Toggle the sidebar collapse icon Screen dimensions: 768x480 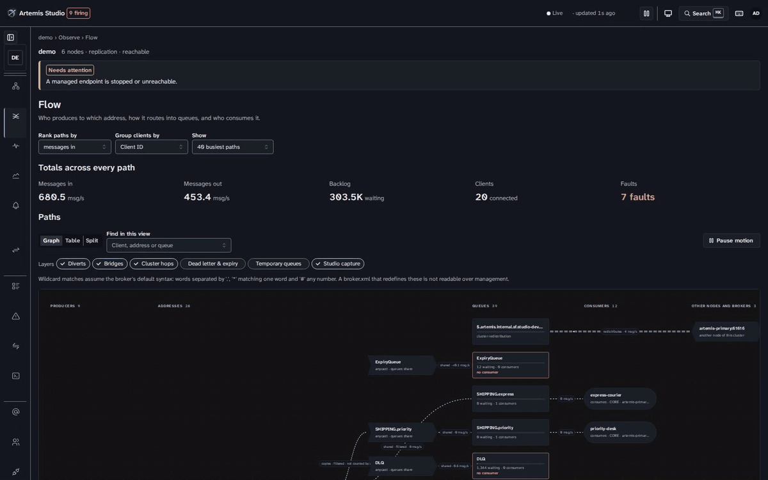click(10, 37)
